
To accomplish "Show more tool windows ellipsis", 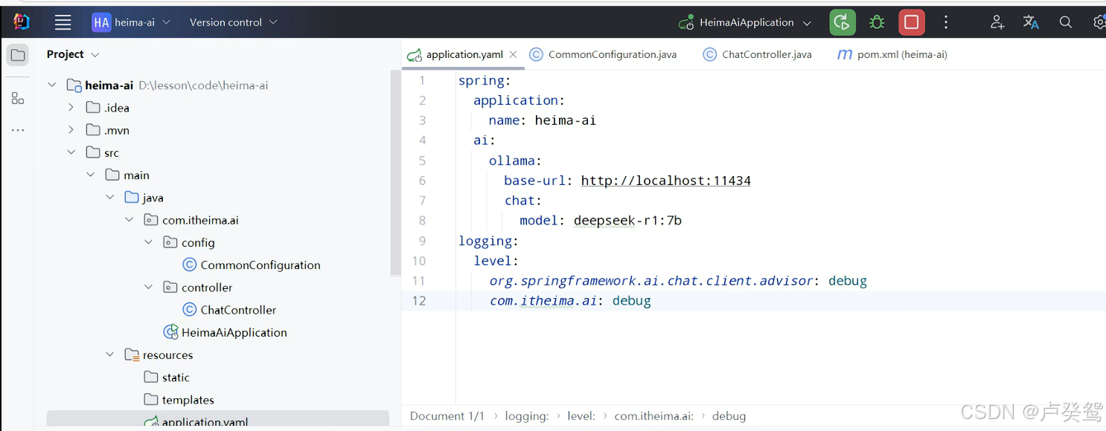I will [x=18, y=131].
